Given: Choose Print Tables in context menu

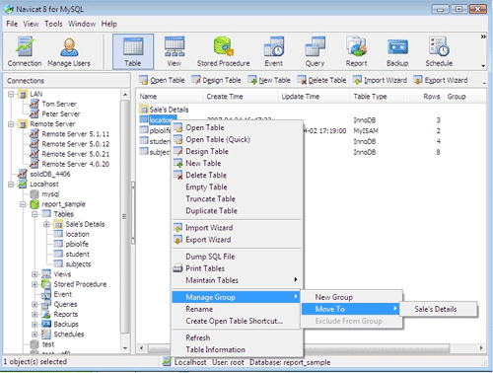Looking at the screenshot, I should (237, 268).
